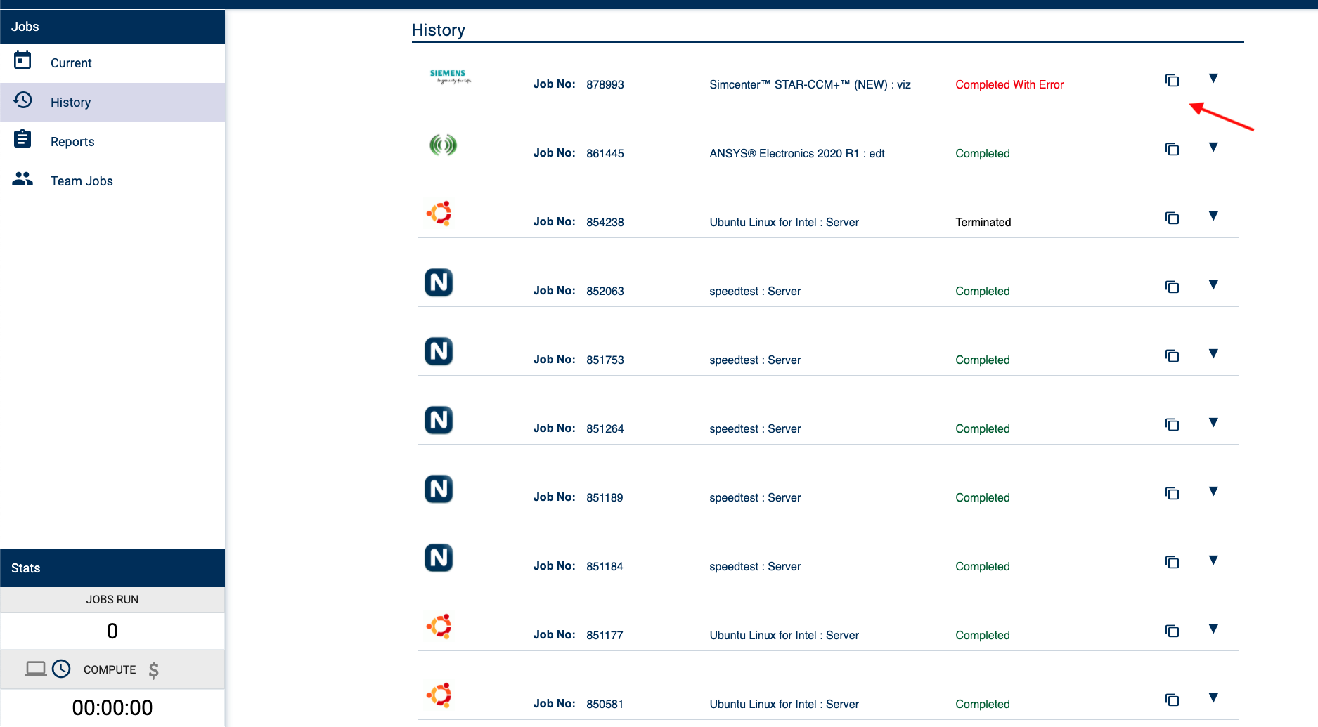Click the History page heading

click(439, 30)
